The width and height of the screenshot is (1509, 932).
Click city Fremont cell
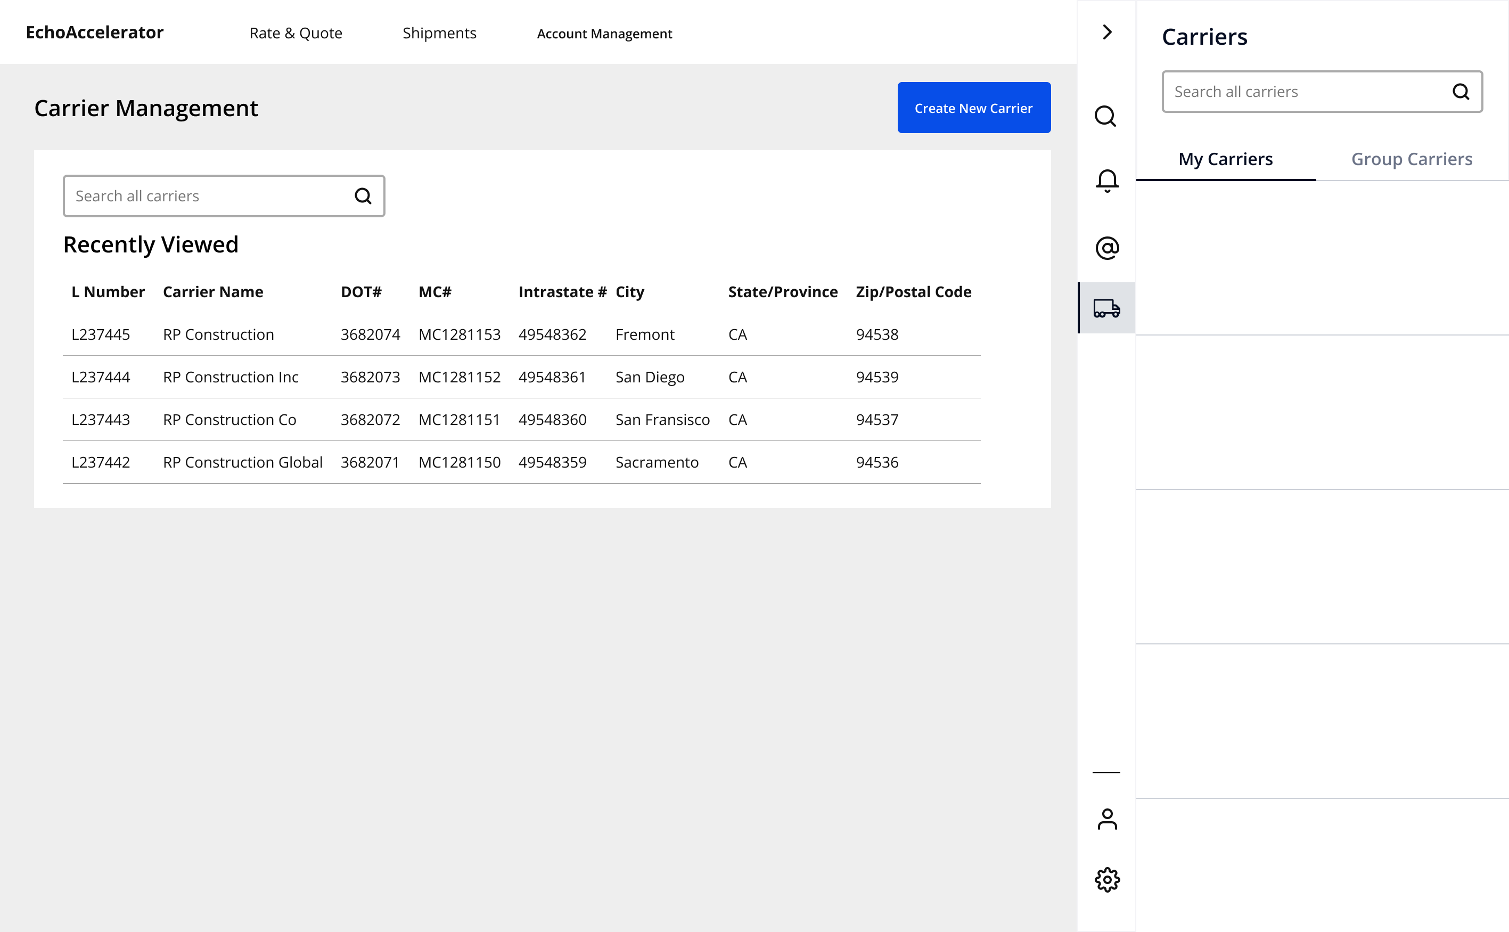coord(644,334)
